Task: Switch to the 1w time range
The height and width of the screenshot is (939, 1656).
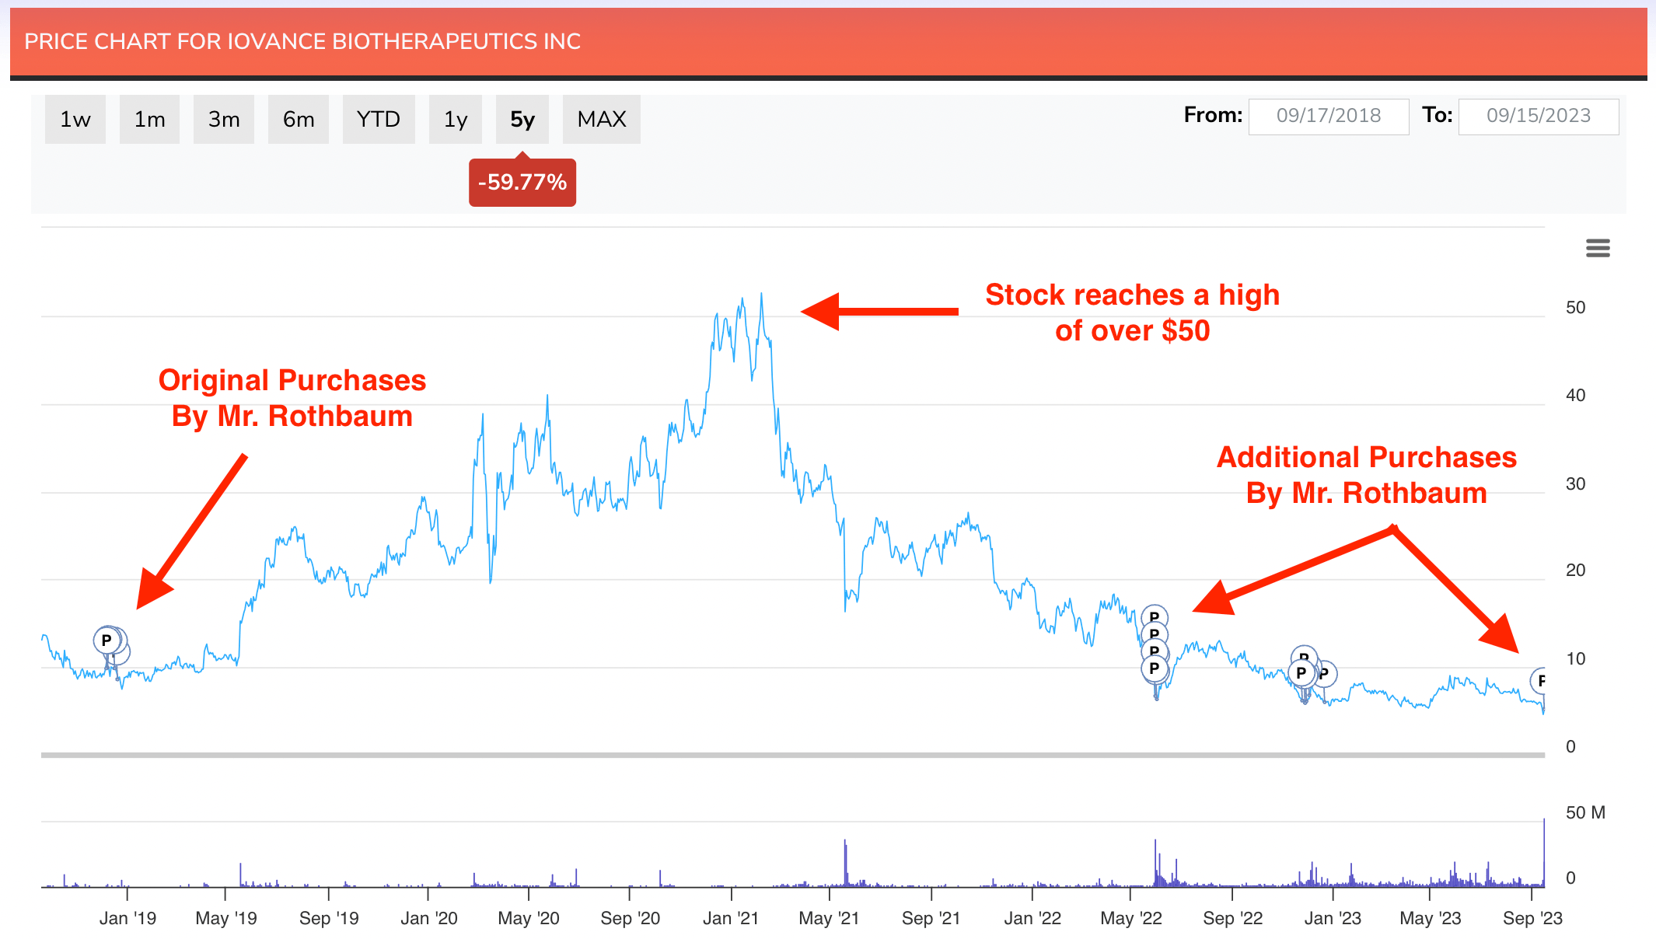Action: pos(75,119)
